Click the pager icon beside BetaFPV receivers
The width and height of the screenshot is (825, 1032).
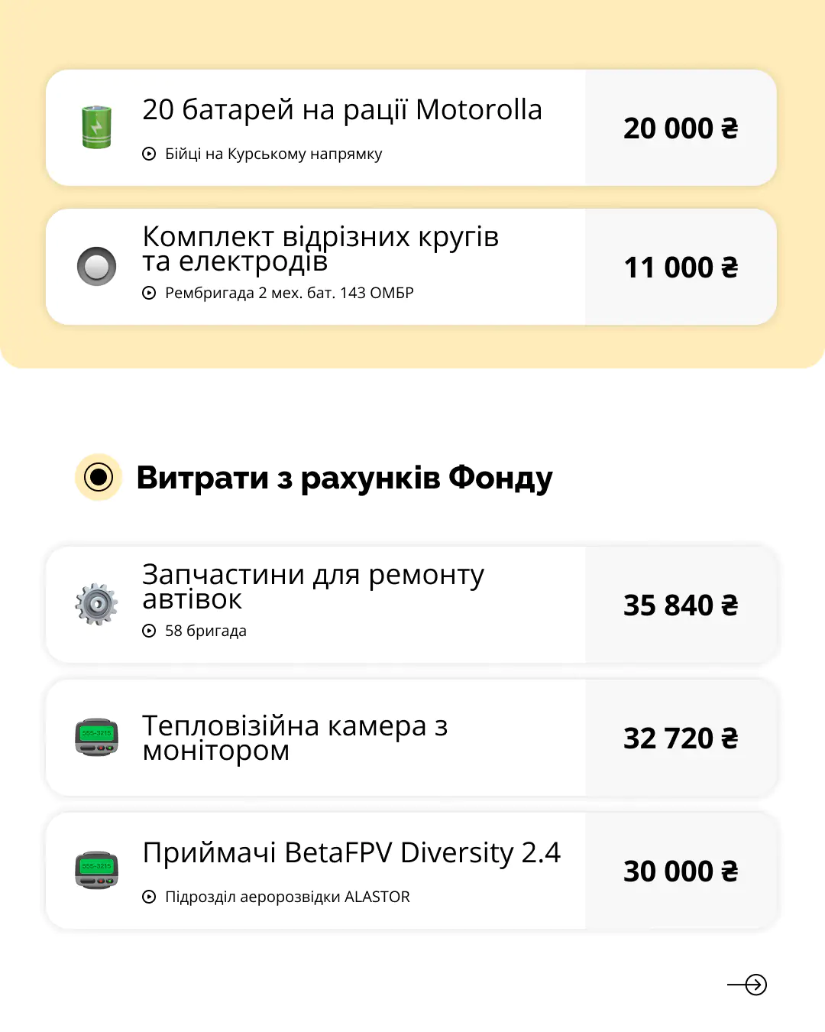(97, 871)
